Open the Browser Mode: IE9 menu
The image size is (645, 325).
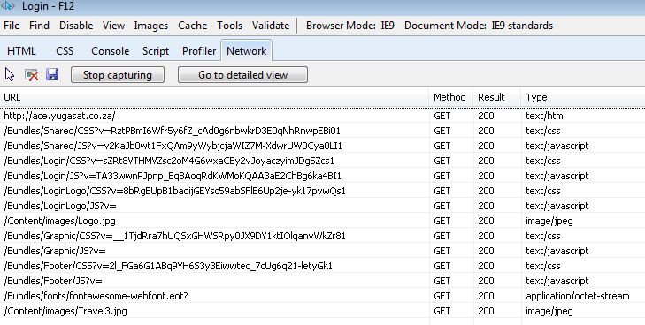[x=350, y=26]
